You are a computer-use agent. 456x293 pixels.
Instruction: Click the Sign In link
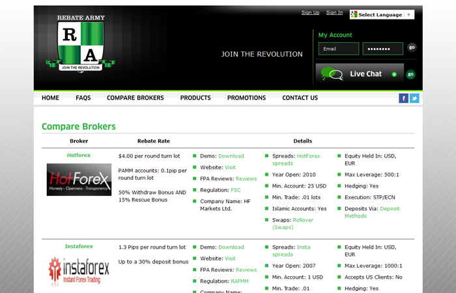[334, 12]
